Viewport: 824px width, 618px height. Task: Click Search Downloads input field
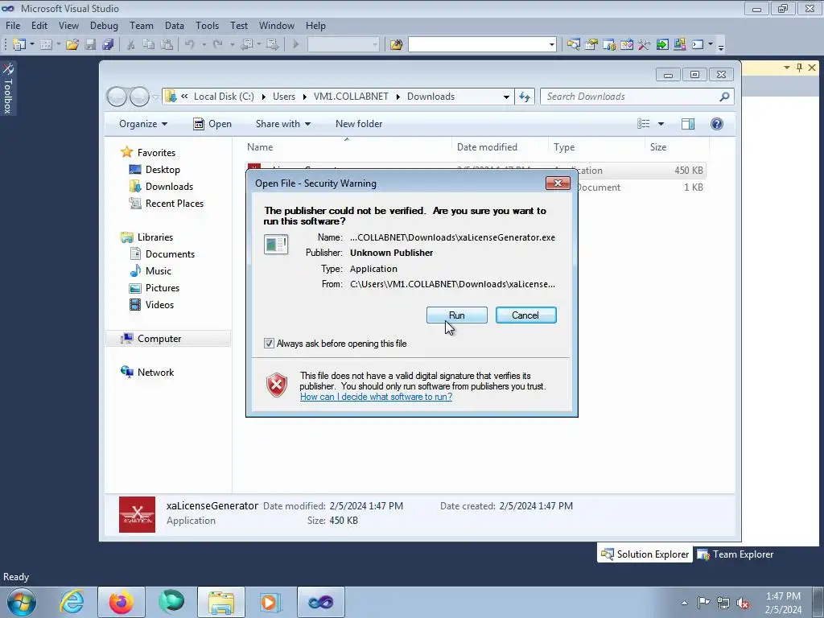point(631,97)
